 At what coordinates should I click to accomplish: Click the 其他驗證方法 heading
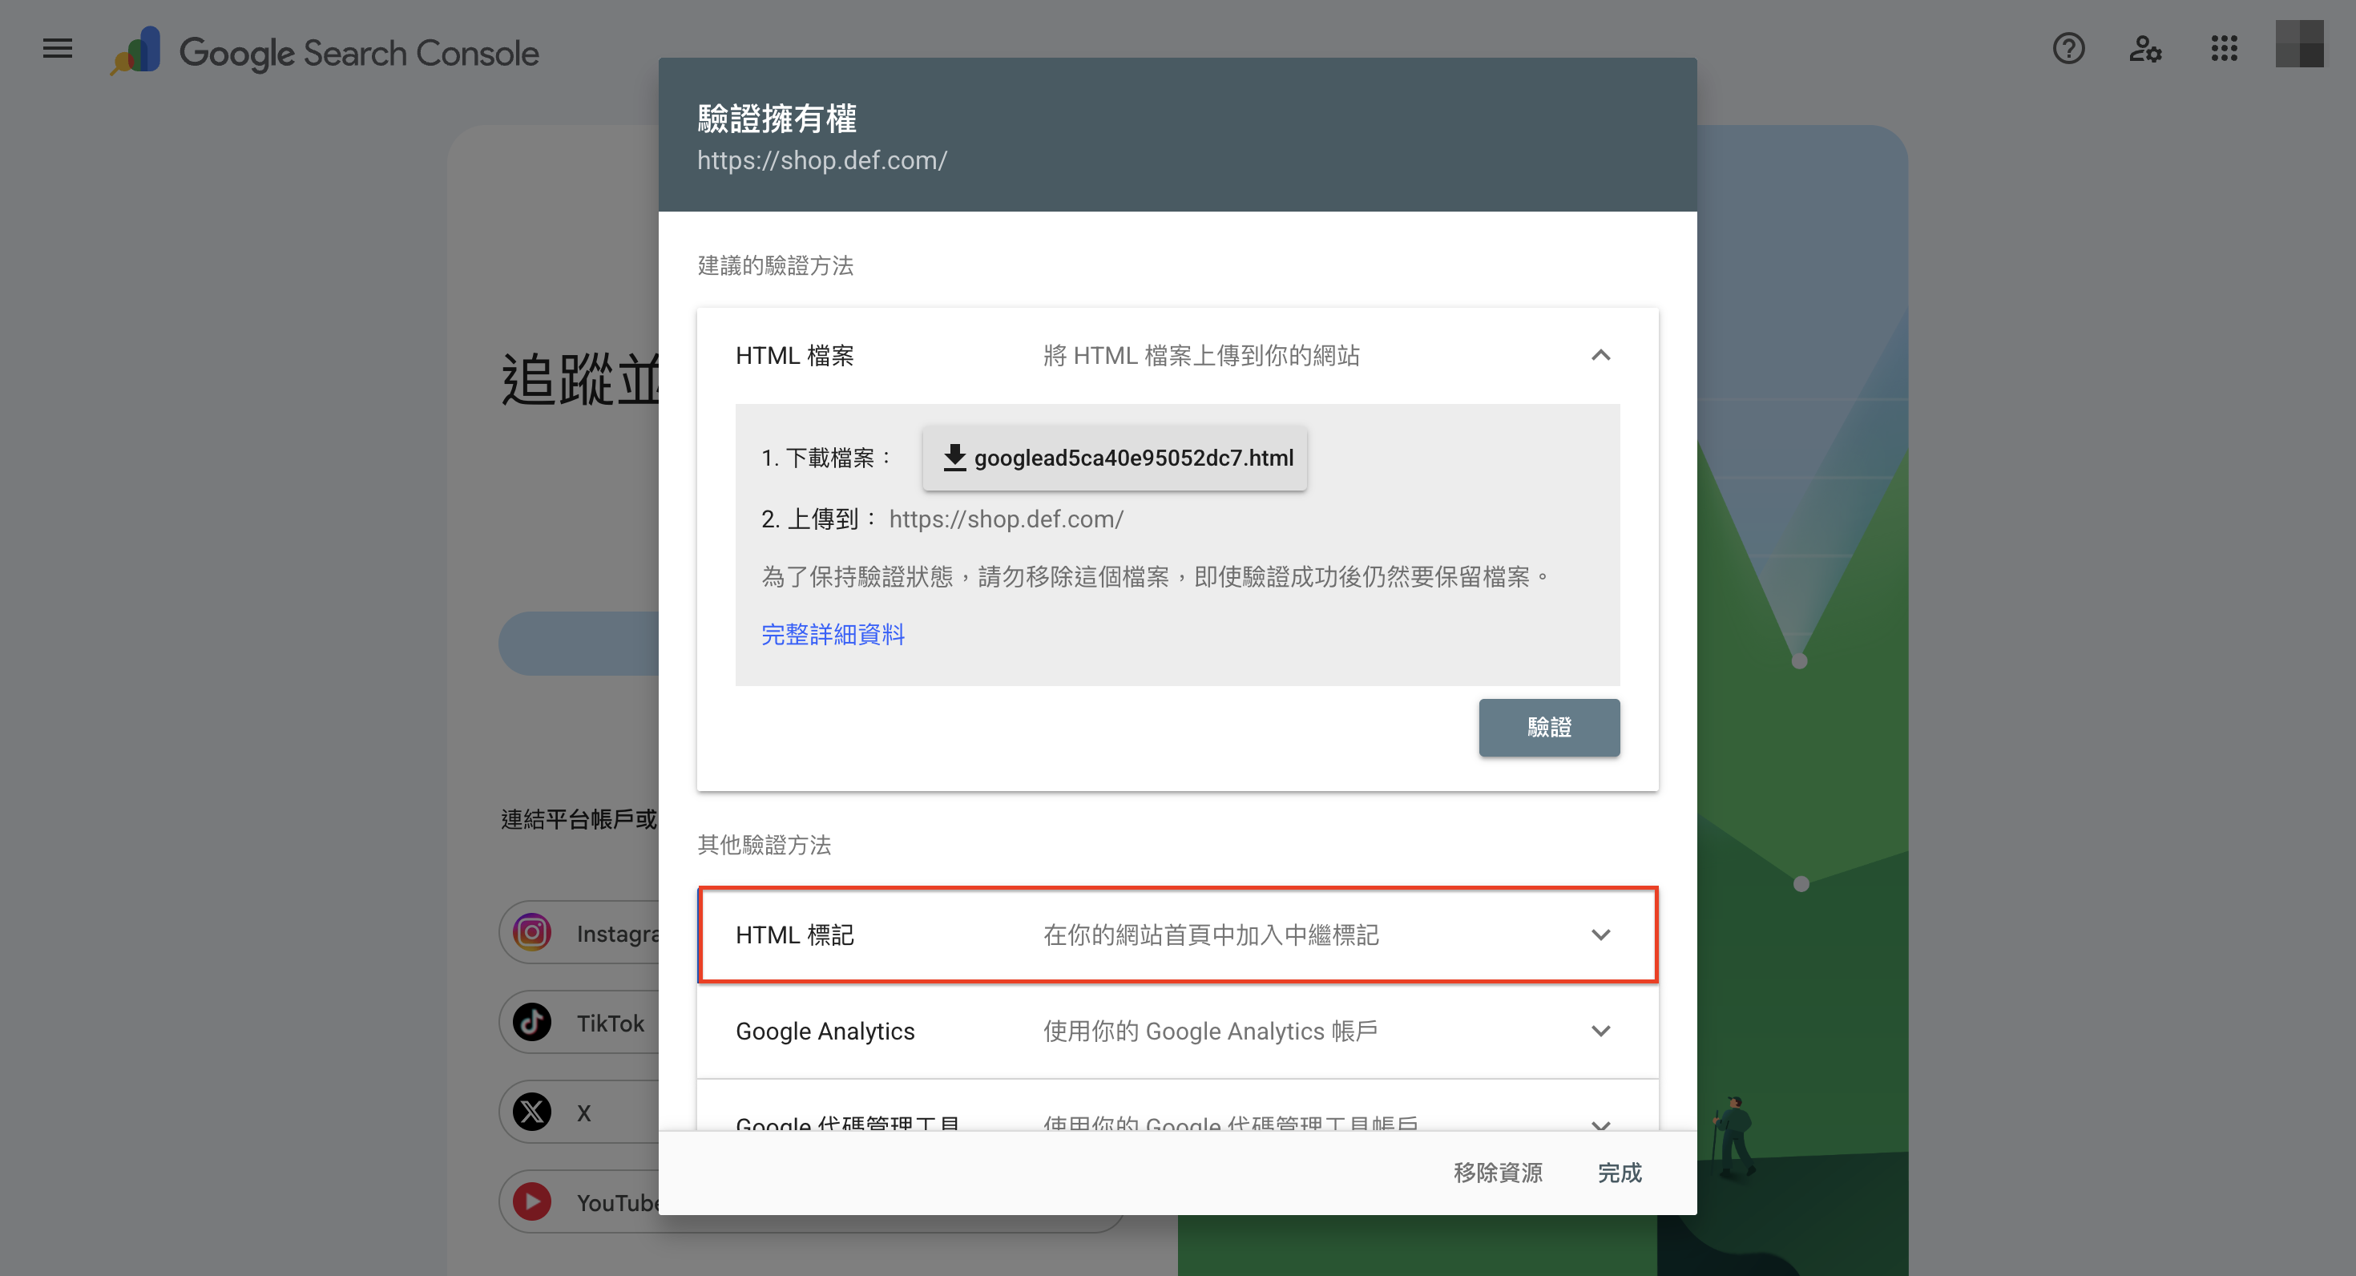point(764,844)
